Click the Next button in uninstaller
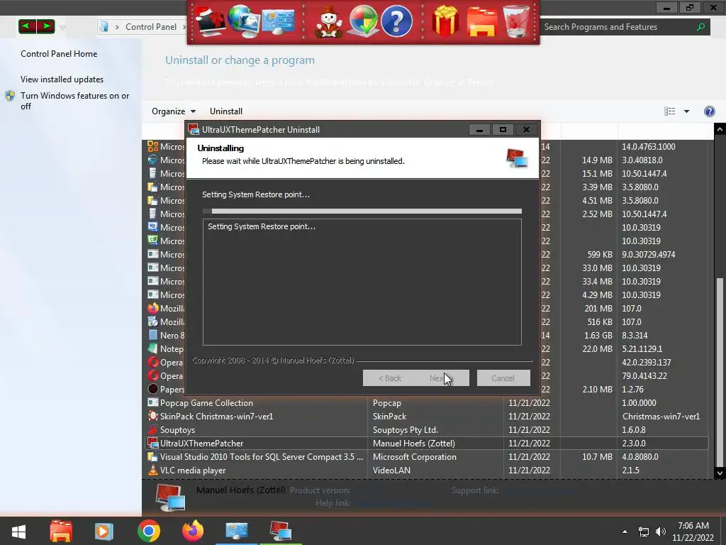This screenshot has width=726, height=545. (442, 378)
